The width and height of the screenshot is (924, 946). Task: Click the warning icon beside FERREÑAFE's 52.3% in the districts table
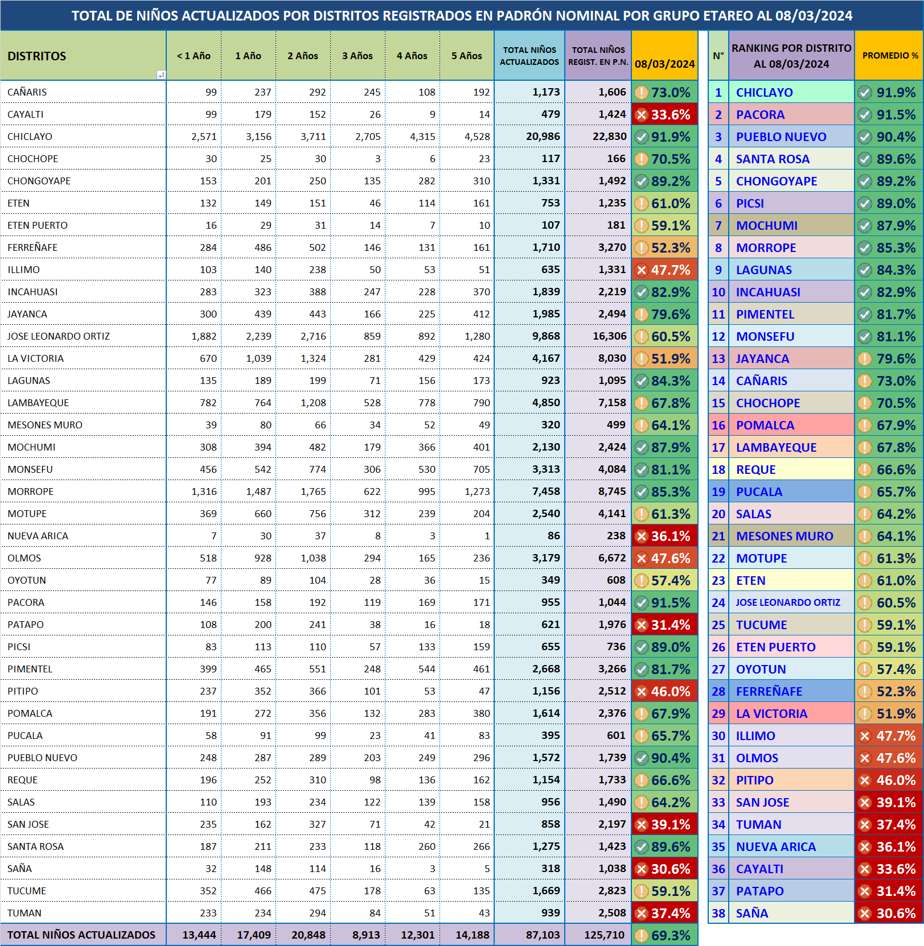click(642, 248)
